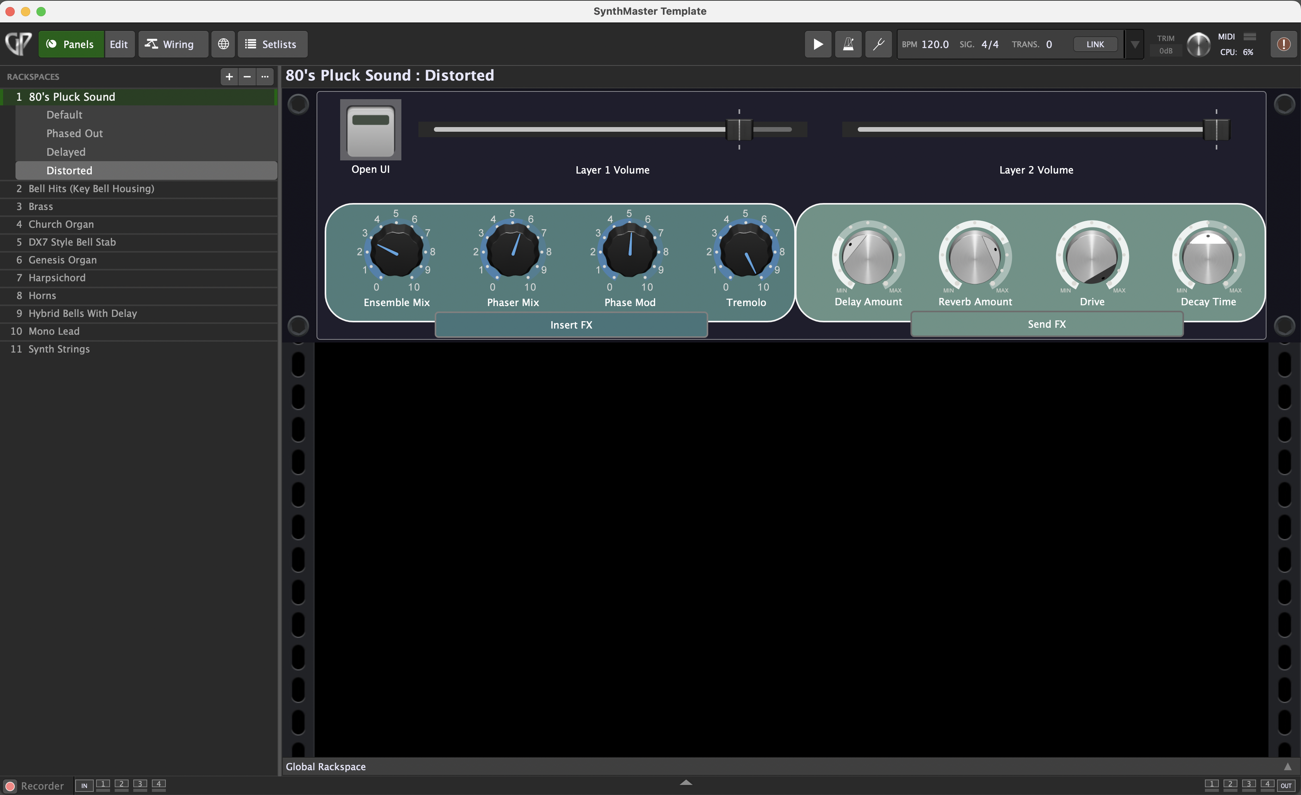Image resolution: width=1301 pixels, height=795 pixels.
Task: Select the Delayed variation
Action: tap(146, 151)
